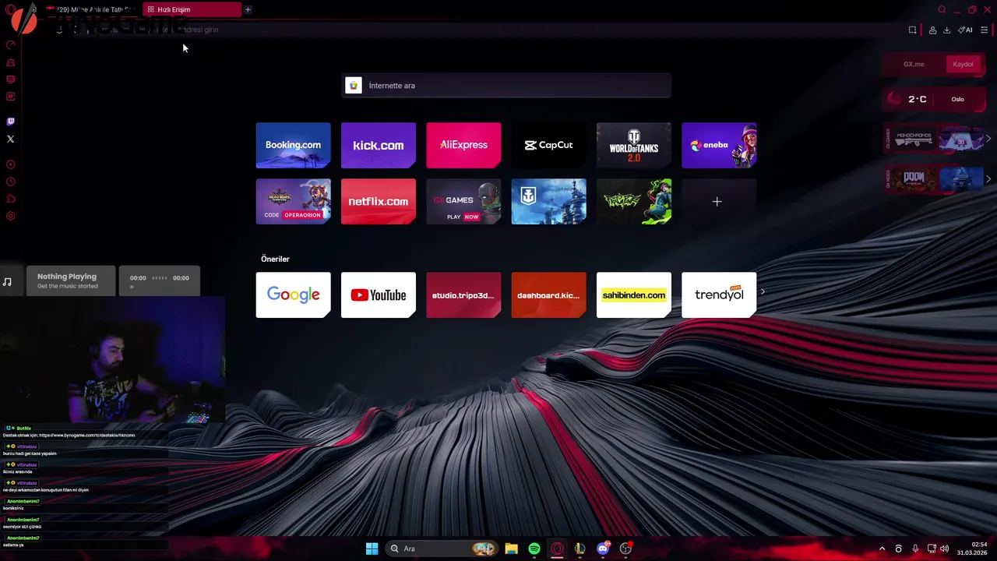The height and width of the screenshot is (561, 997).
Task: Click the Windows taskbar Ara search box
Action: click(442, 549)
